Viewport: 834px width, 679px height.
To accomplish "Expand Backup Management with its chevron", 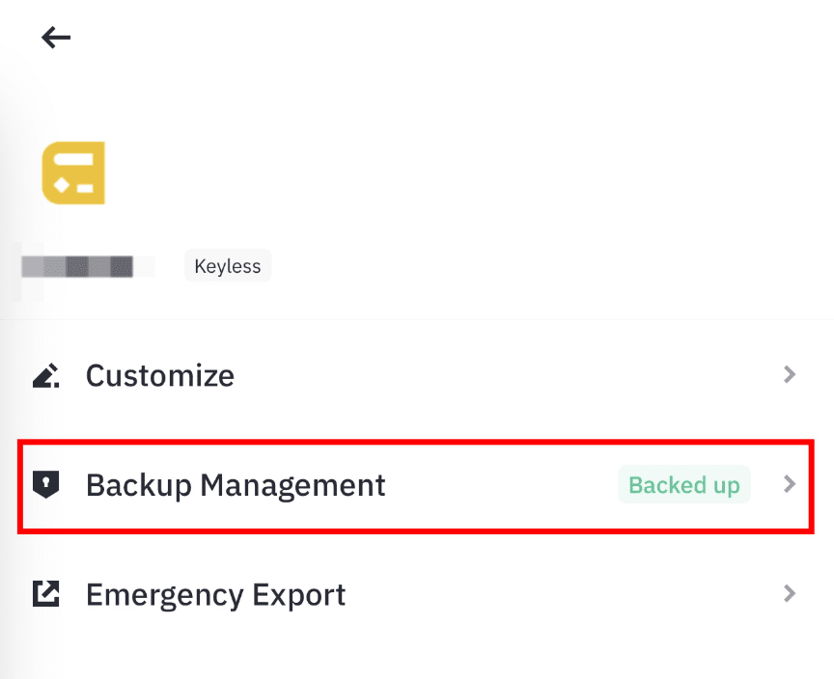I will pos(790,484).
